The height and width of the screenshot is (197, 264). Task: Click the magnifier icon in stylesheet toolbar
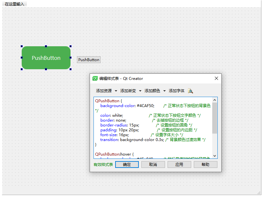(191, 91)
